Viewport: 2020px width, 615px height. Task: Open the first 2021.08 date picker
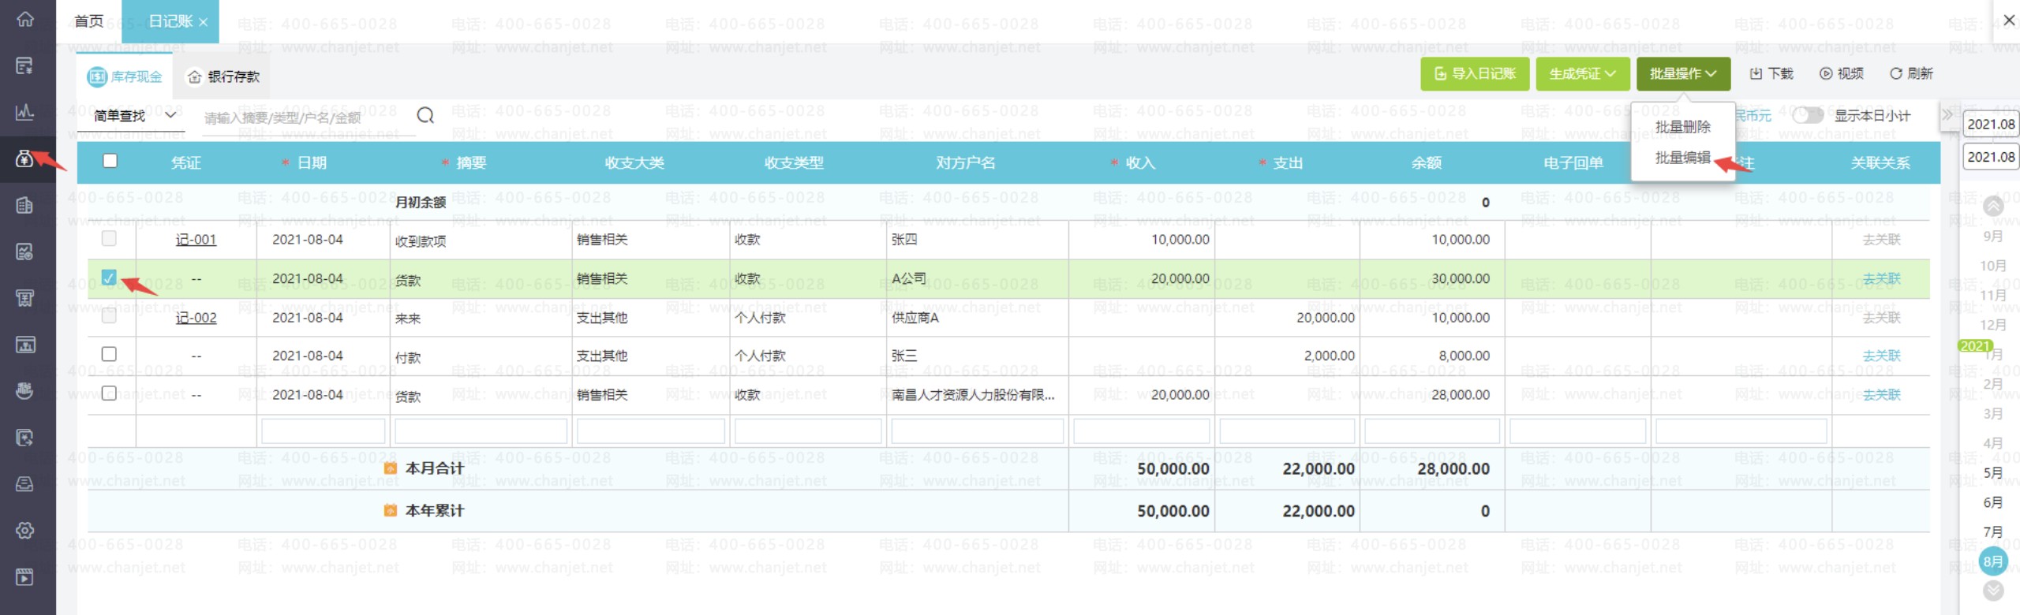tap(1990, 124)
